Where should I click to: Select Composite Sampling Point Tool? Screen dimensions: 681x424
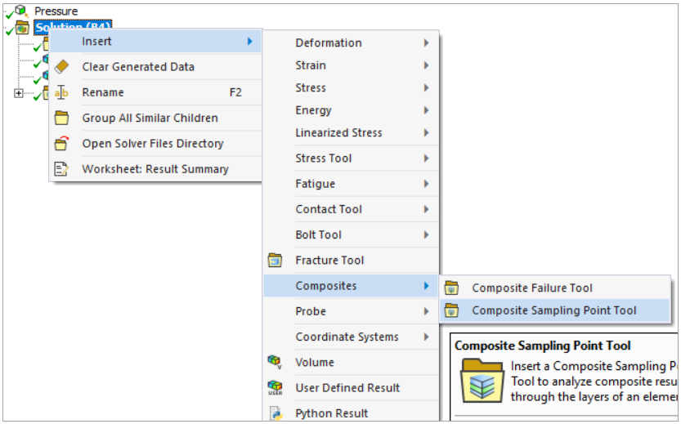pos(553,310)
